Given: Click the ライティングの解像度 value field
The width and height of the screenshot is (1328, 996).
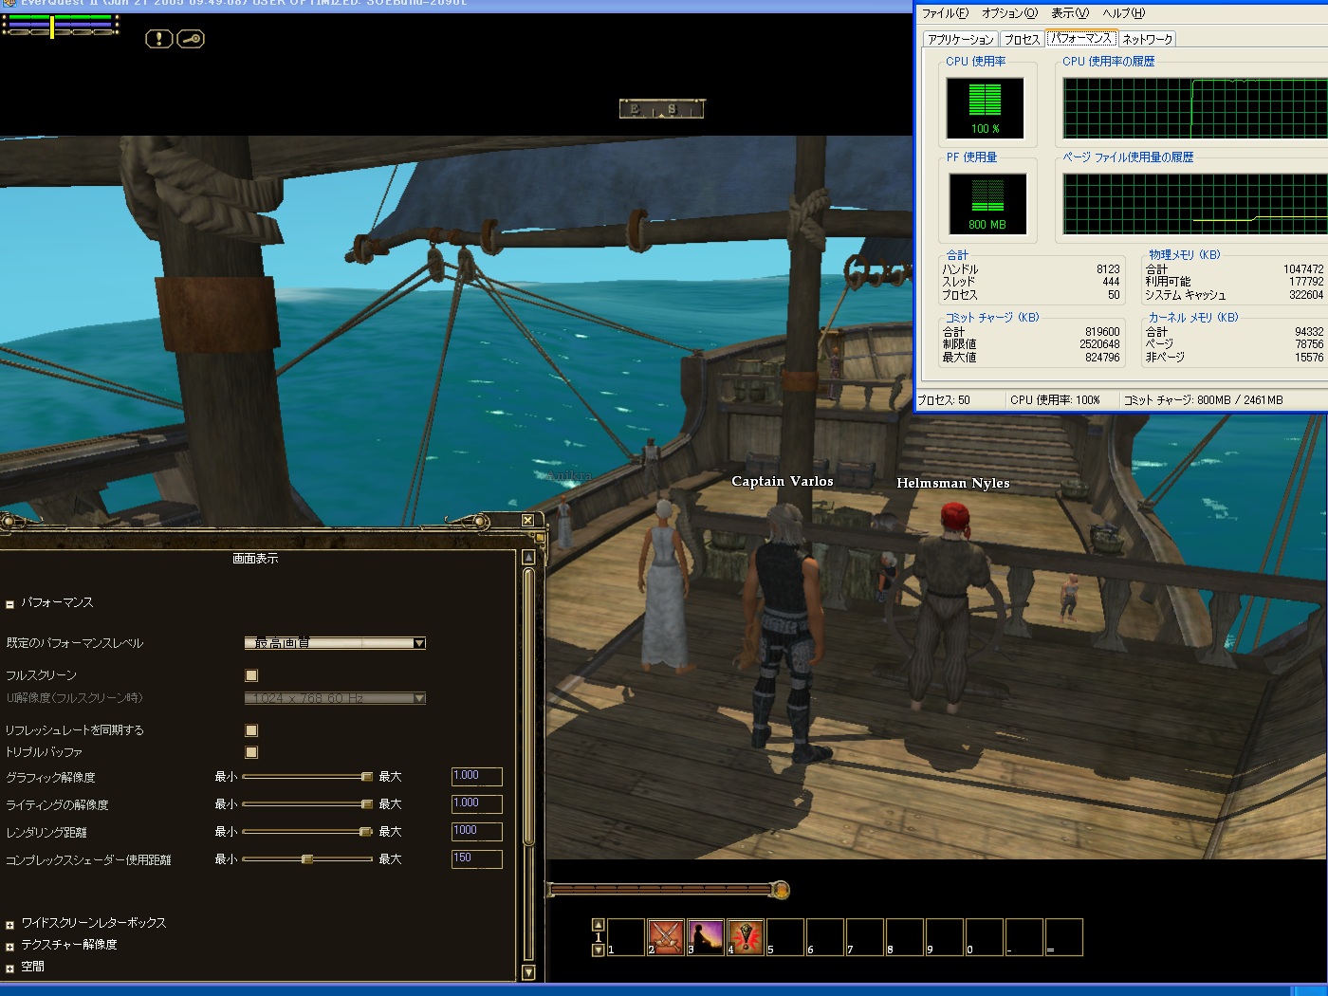Looking at the screenshot, I should click(x=476, y=804).
